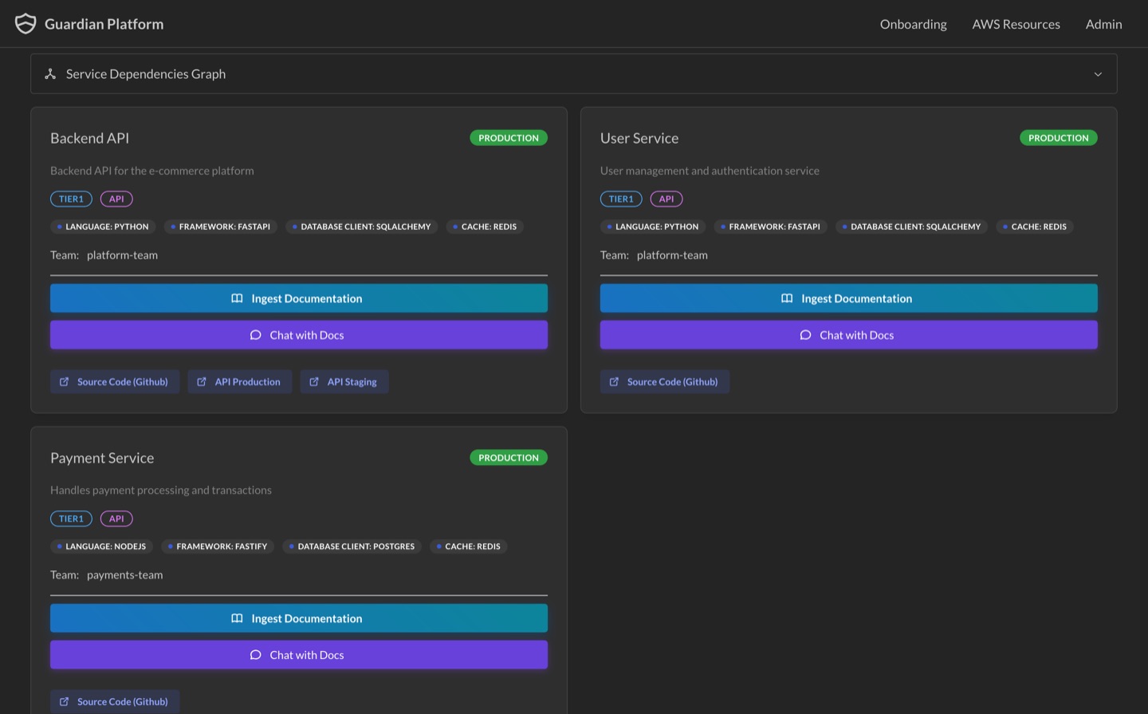Click book icon in Backend API Ingest button
The width and height of the screenshot is (1148, 714).
coord(237,298)
